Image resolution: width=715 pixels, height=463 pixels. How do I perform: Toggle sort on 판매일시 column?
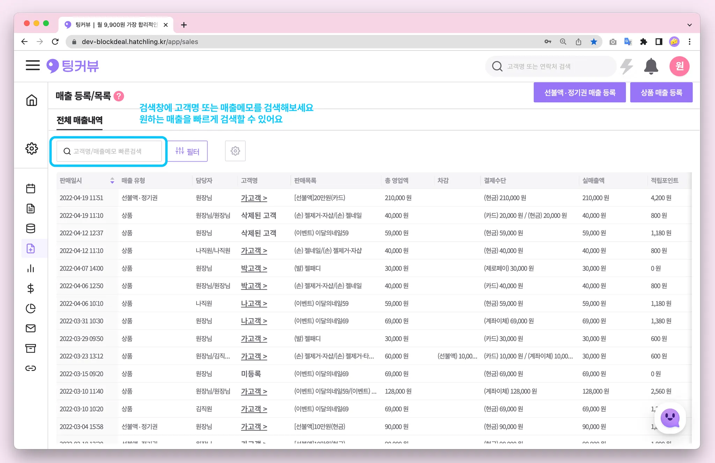coord(112,181)
